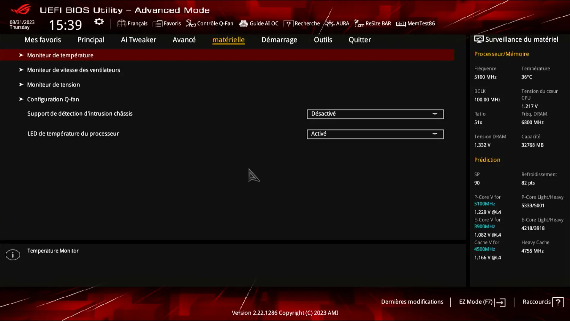Click the hardware monitor screen icon

point(479,39)
